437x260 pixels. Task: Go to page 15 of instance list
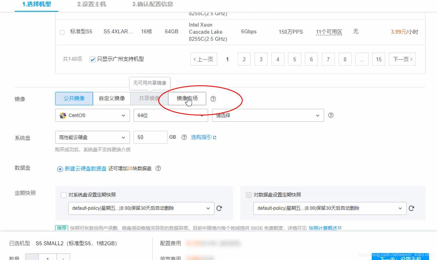click(x=379, y=59)
